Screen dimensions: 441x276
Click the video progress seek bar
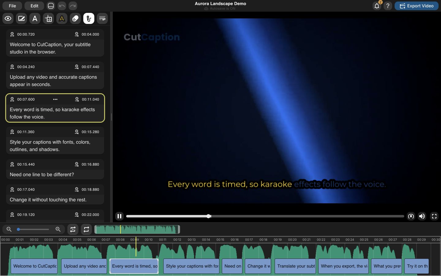pyautogui.click(x=265, y=216)
